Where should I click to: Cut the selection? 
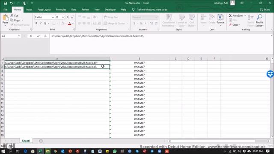click(x=14, y=15)
